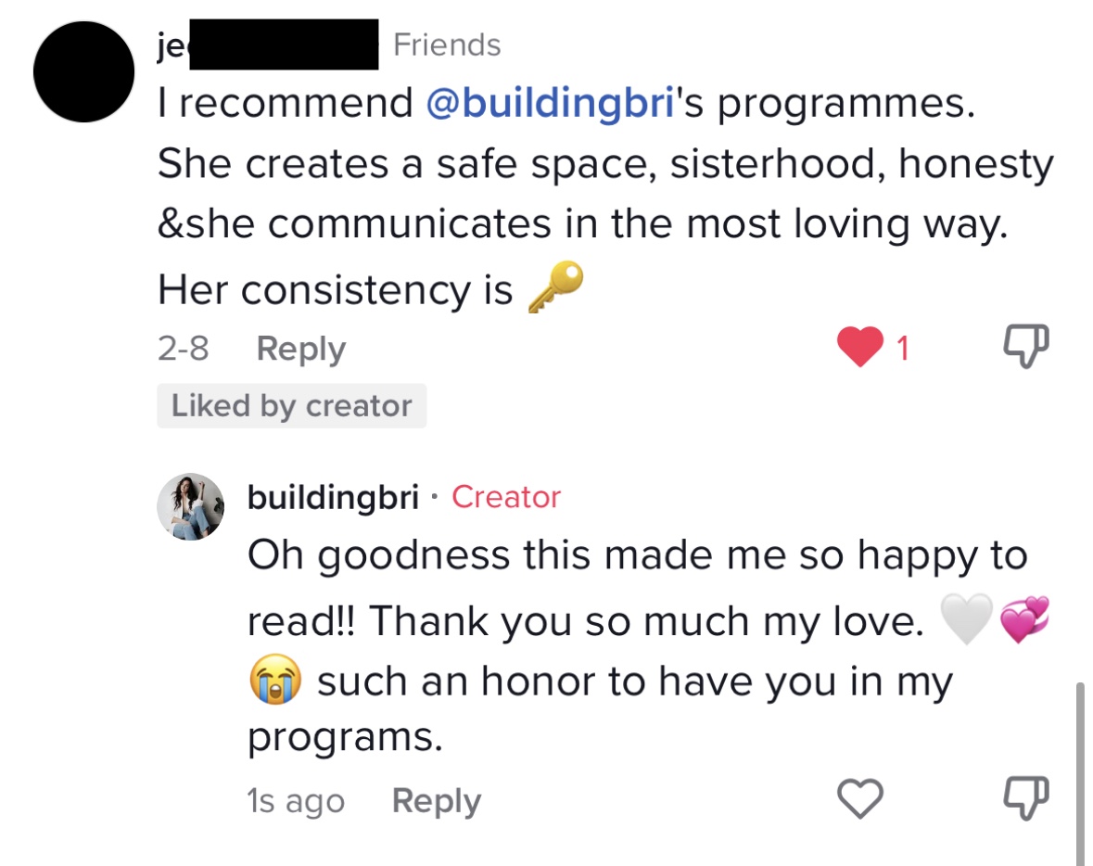Tap the crying face emoji
Image resolution: width=1093 pixels, height=866 pixels.
tap(275, 681)
